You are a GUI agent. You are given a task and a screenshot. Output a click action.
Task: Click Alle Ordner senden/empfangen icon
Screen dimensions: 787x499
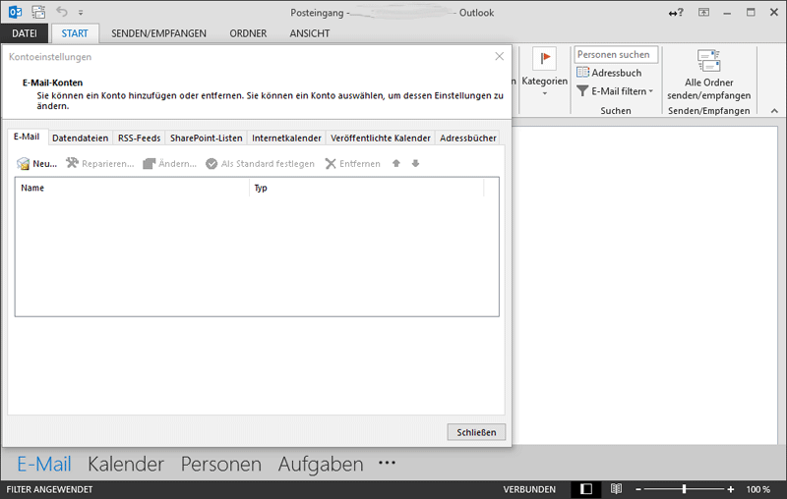[708, 62]
